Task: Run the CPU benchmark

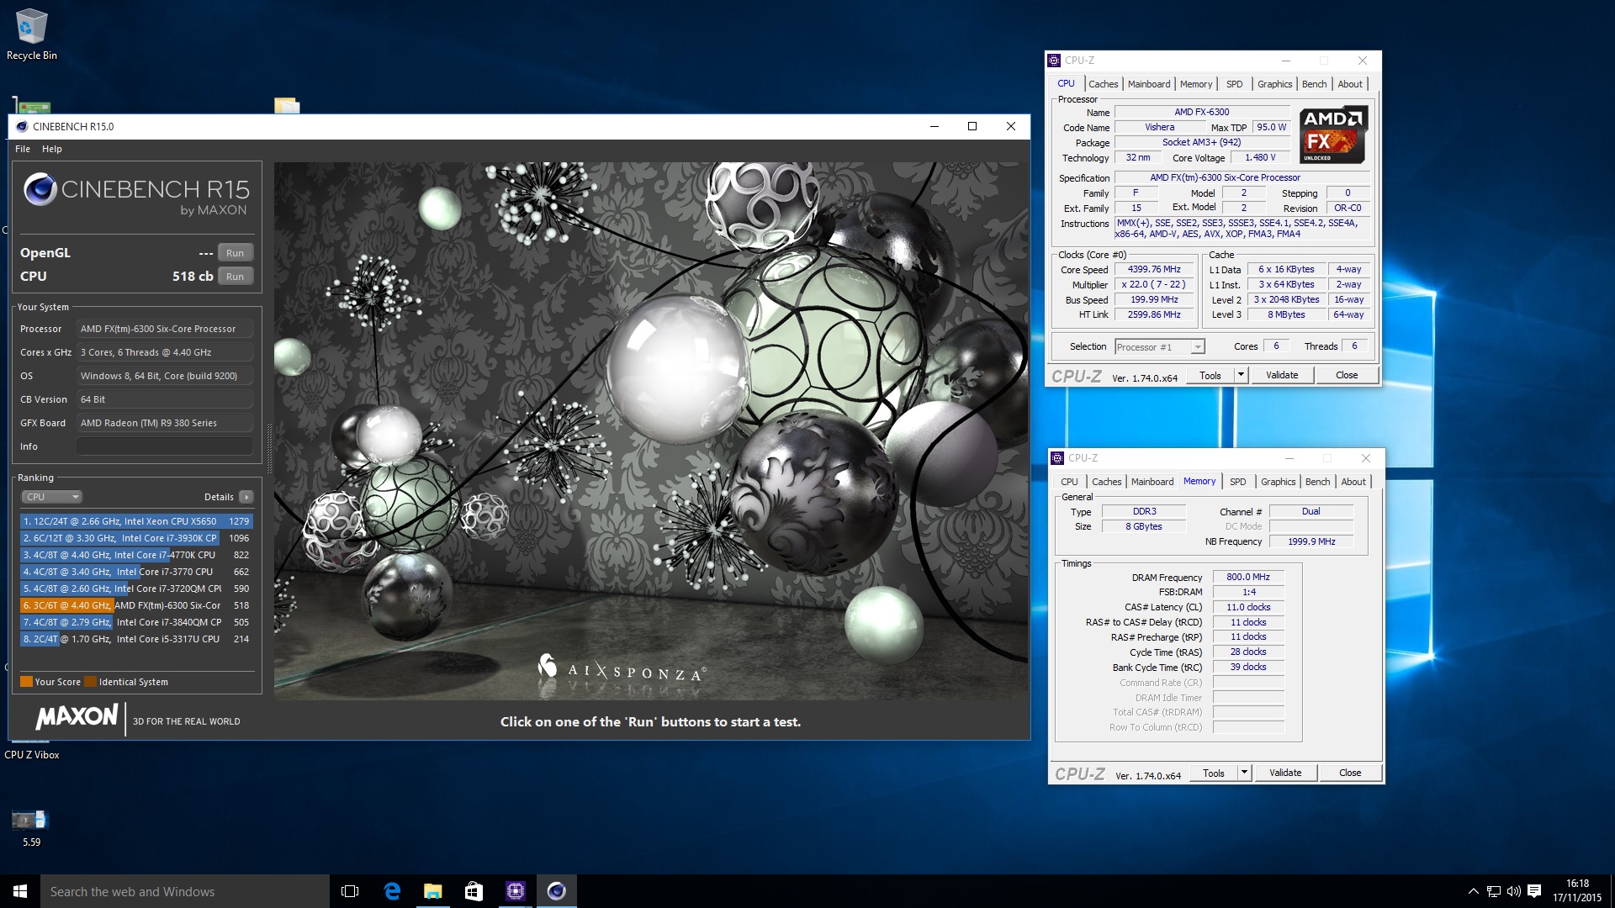Action: [235, 277]
